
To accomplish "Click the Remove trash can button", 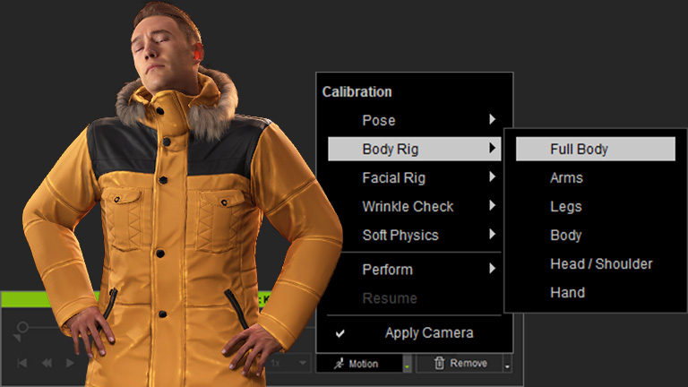I will pos(460,363).
